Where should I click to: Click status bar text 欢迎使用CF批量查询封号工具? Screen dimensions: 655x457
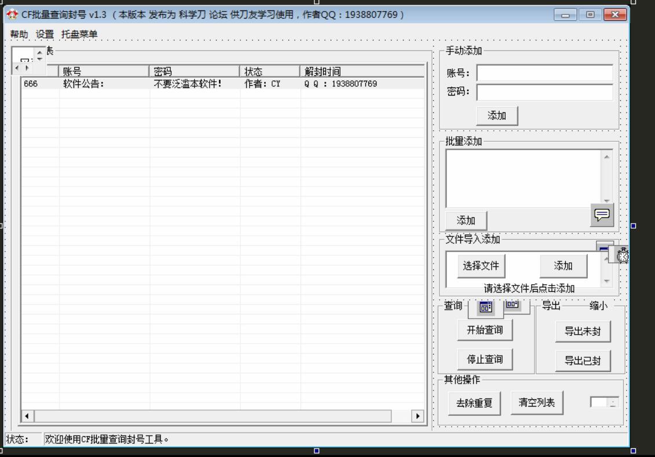[107, 440]
